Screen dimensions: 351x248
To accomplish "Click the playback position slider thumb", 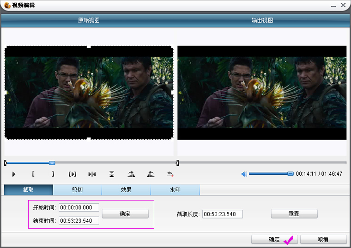I will click(52, 163).
